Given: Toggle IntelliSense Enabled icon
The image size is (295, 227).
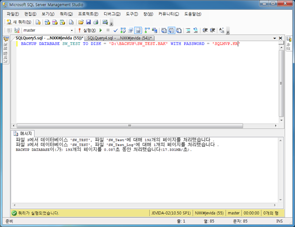Looking at the screenshot, I should (138, 30).
